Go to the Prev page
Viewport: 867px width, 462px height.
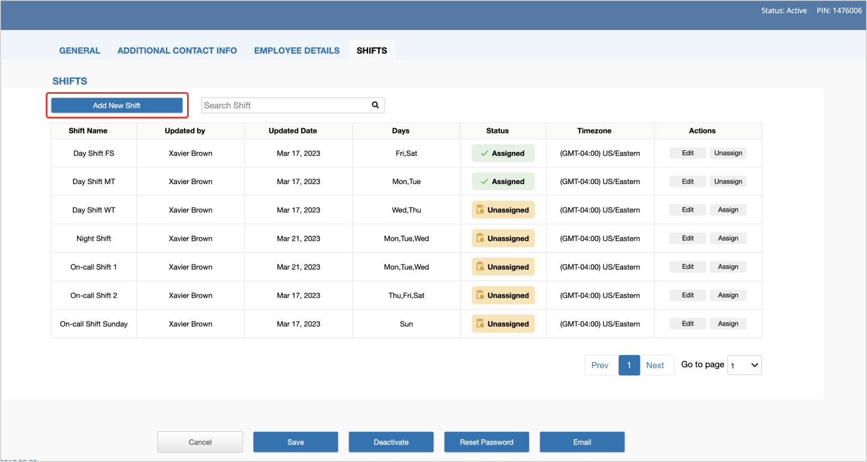[x=600, y=365]
